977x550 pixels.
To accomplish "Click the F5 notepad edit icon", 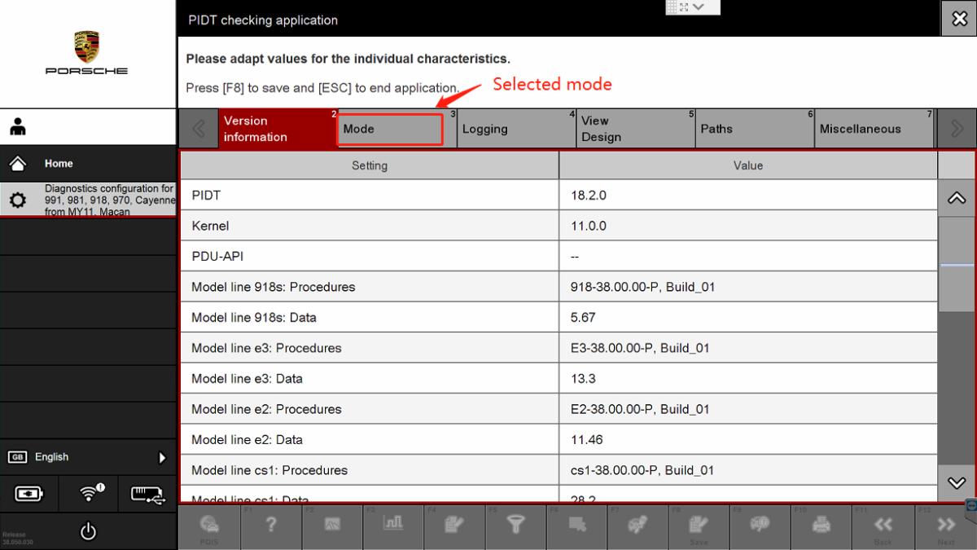I will [x=454, y=526].
